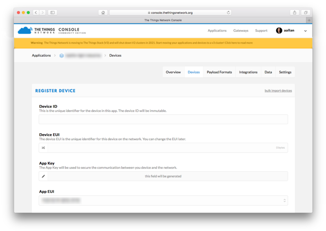The height and width of the screenshot is (231, 326).
Task: Toggle the Safari sidebar button
Action: click(53, 13)
